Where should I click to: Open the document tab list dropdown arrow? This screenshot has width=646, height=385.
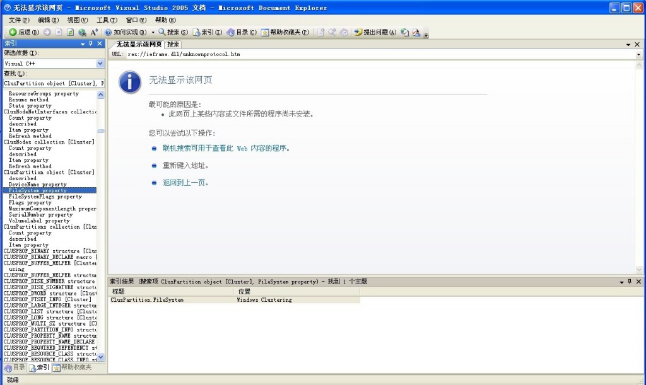[628, 44]
